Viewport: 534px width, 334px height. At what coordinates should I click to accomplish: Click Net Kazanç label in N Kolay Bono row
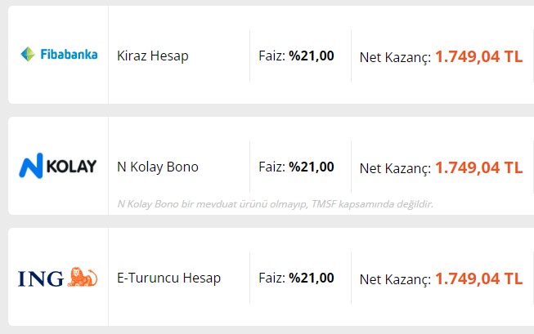coord(395,167)
